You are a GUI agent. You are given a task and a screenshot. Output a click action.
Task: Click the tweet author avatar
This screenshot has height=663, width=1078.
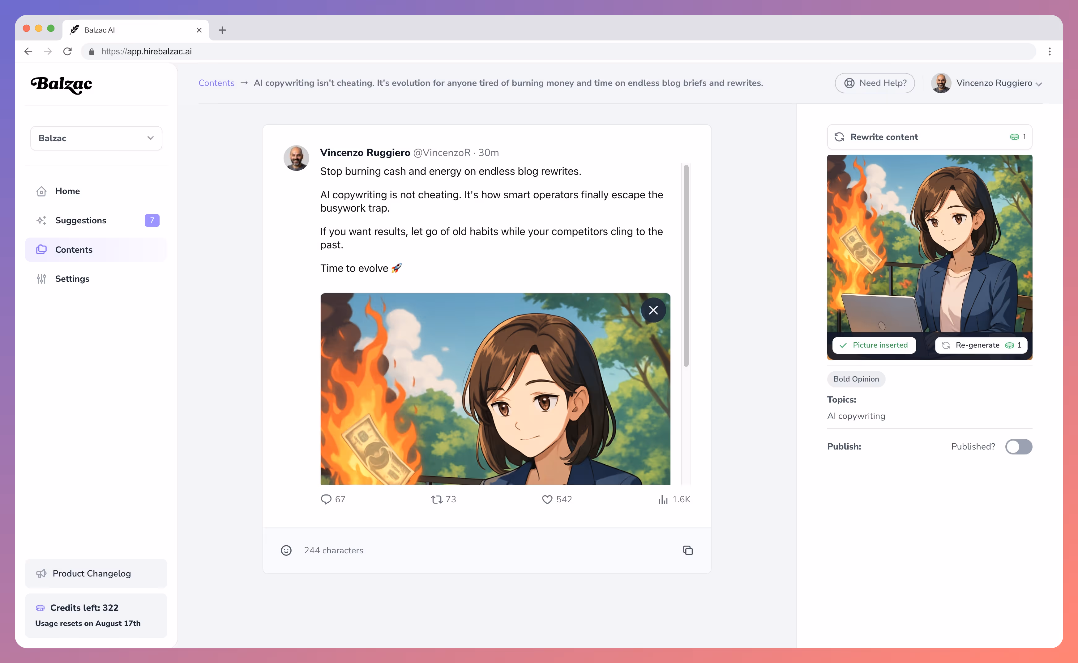click(296, 158)
